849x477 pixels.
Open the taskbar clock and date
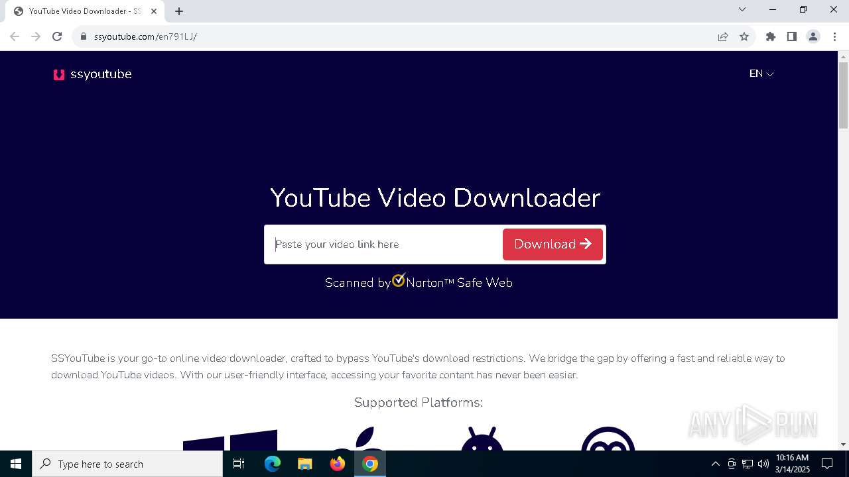[x=793, y=464]
